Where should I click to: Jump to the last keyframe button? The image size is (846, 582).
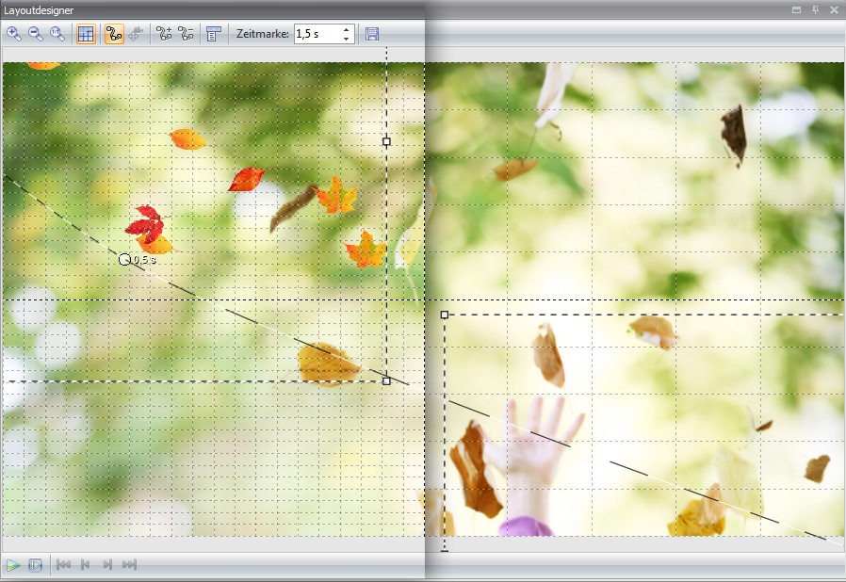pyautogui.click(x=130, y=565)
